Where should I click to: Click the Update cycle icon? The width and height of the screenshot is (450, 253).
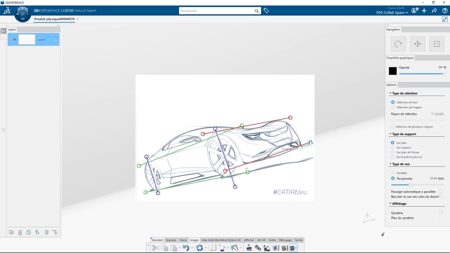200,247
